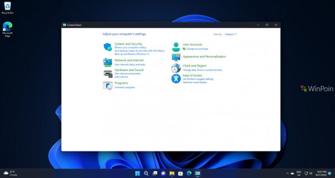Click the Network and Internet icon

pyautogui.click(x=107, y=62)
